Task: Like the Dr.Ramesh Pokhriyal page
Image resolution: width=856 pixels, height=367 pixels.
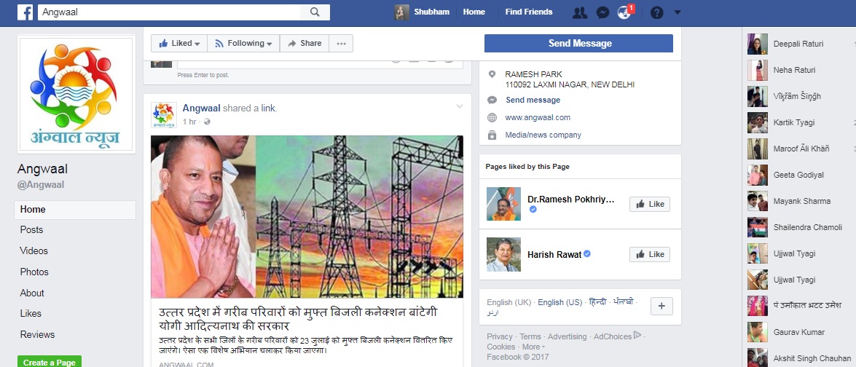Action: [650, 204]
